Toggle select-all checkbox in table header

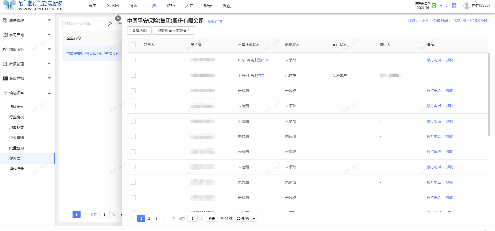(133, 45)
